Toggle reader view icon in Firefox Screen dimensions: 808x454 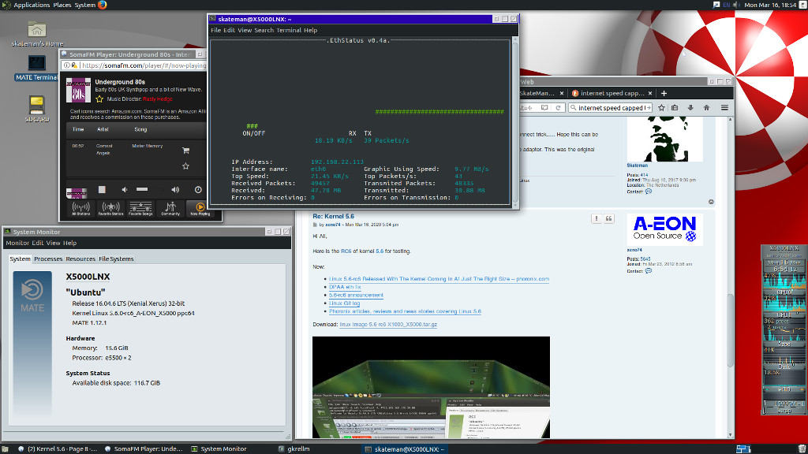point(544,107)
